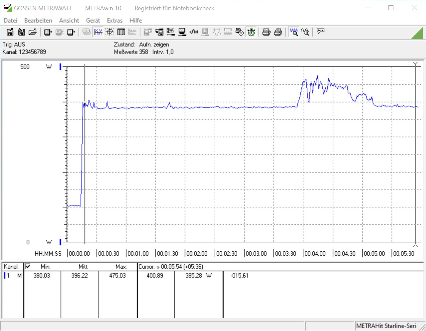The image size is (426, 331).
Task: Click the blue channel marker beside 500 W
Action: point(60,67)
